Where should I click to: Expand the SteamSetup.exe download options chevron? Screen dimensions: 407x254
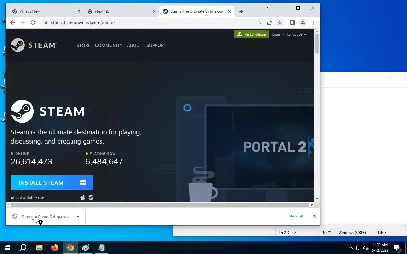(78, 217)
